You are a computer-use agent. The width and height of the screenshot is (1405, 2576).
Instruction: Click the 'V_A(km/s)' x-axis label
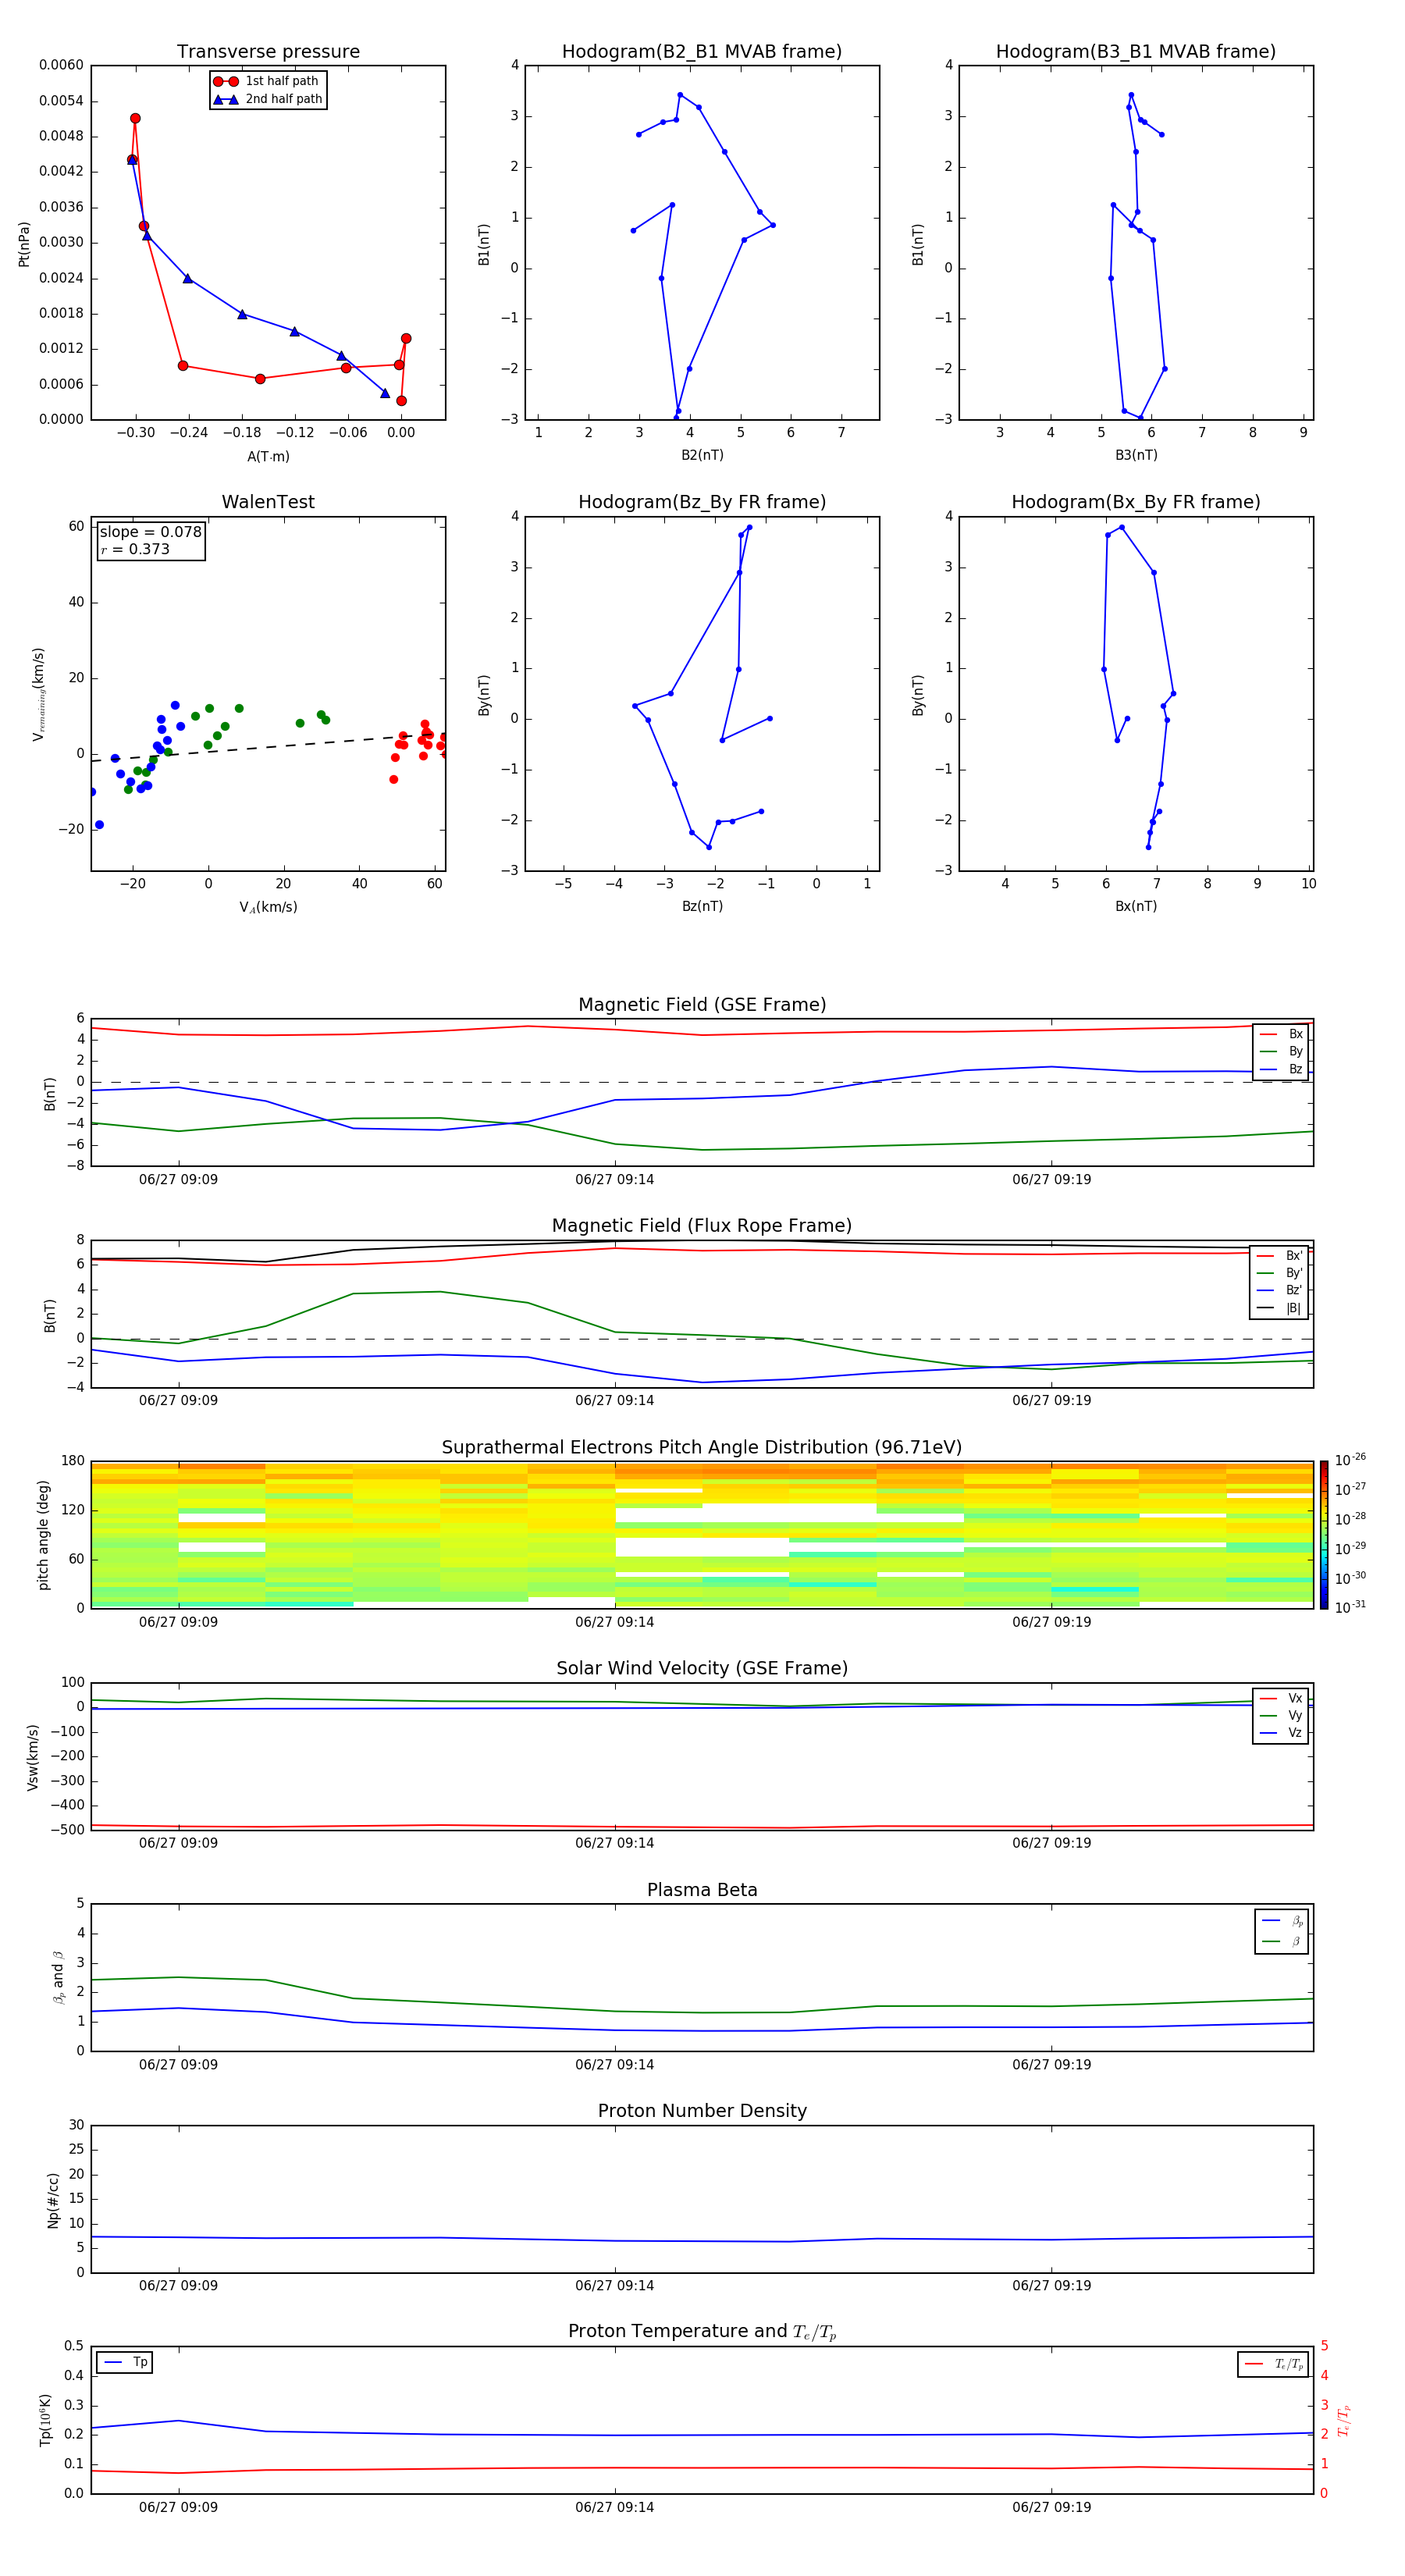pos(268,907)
